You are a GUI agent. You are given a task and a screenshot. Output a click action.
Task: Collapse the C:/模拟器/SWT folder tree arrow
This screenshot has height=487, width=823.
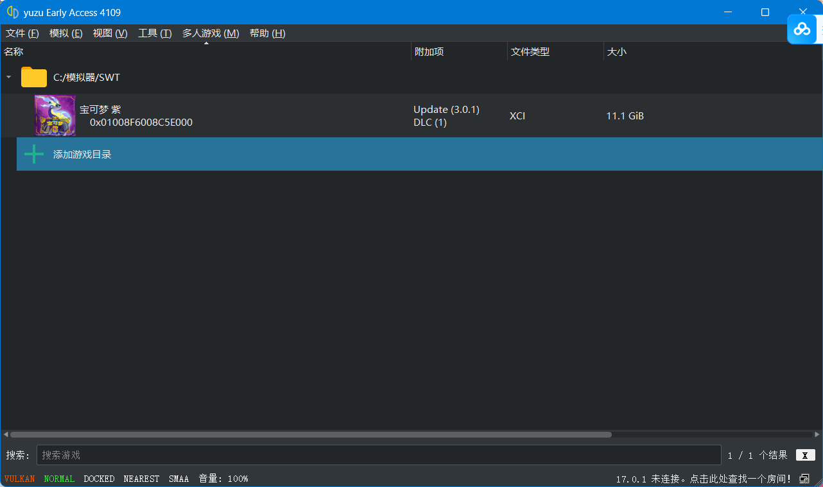(x=9, y=77)
